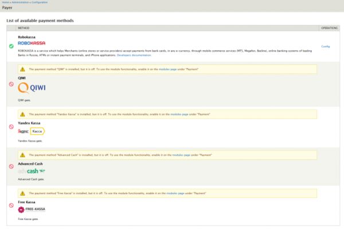The height and width of the screenshot is (229, 344).
Task: Click the 'Free Kassa gate.' description text
Action: pos(28,219)
